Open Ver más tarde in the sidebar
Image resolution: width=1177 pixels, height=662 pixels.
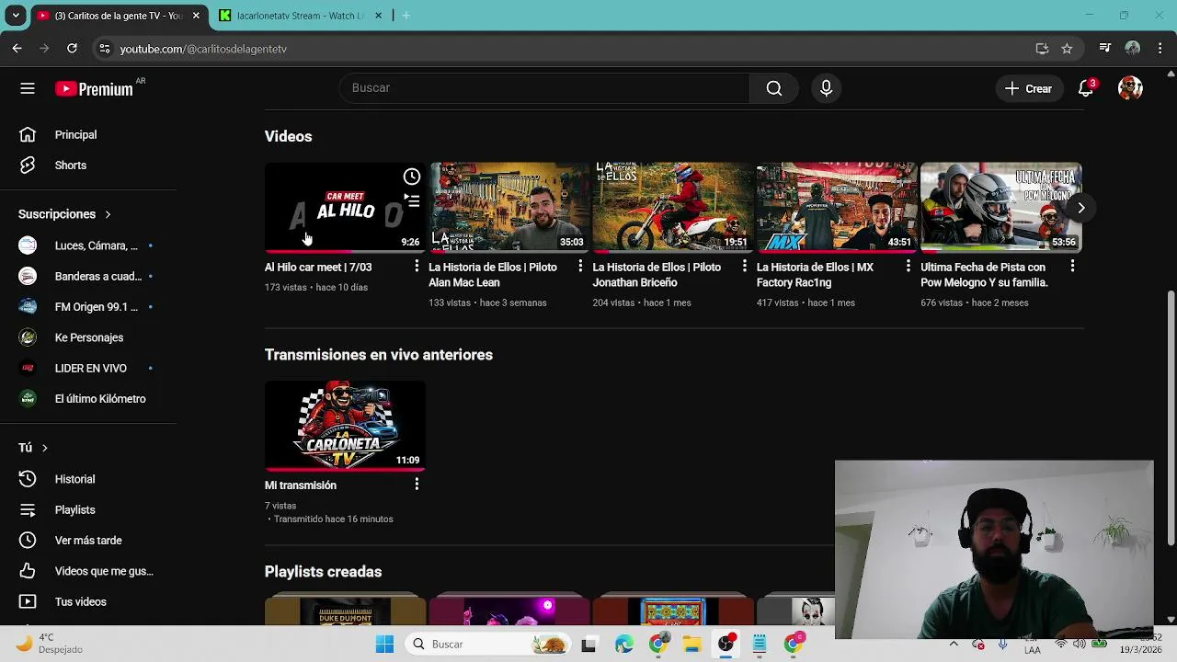click(x=88, y=541)
